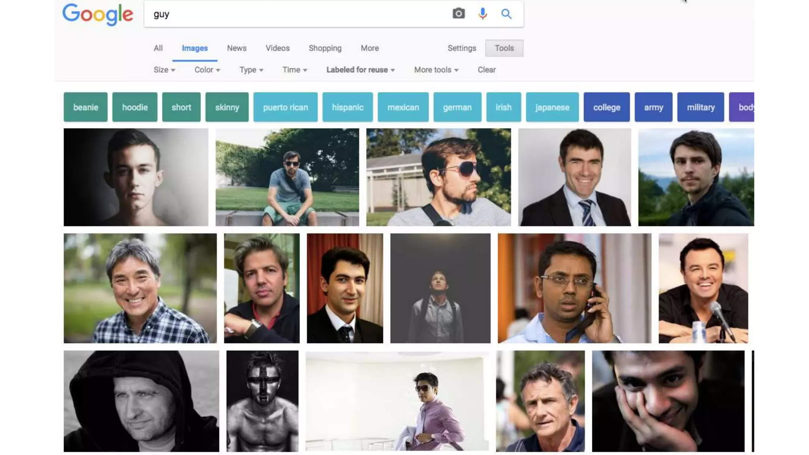
Task: Select the light blue hispanic chip
Action: click(347, 107)
